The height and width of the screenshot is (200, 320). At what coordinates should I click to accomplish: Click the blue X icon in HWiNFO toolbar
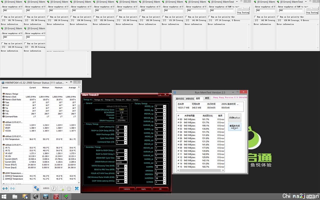(x=77, y=188)
